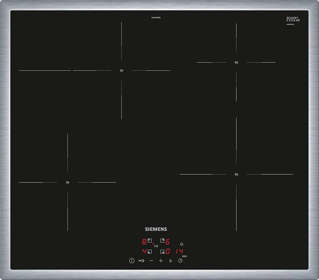Tap the bell kitchen-timer indicator
Screen dimensions: 319x280
tap(182, 244)
